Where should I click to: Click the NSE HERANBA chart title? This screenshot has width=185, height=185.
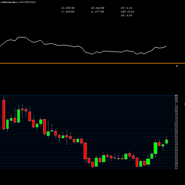(18, 2)
